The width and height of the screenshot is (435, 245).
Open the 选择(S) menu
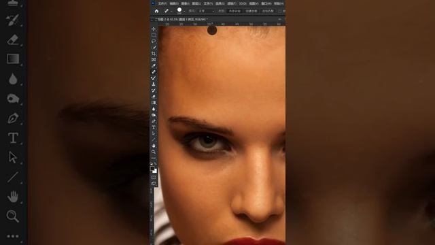pyautogui.click(x=220, y=3)
